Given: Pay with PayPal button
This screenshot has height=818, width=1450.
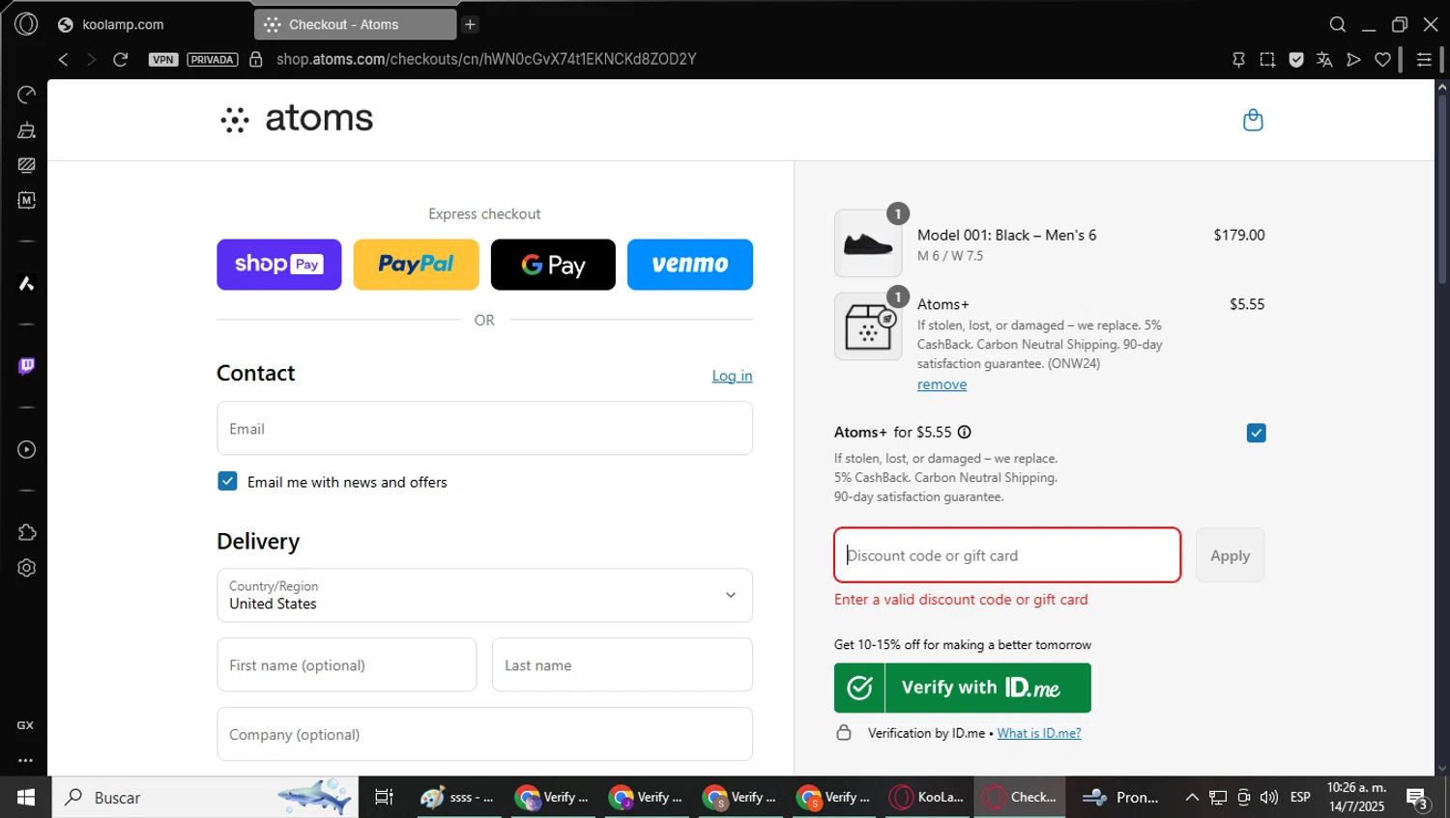Looking at the screenshot, I should [416, 265].
